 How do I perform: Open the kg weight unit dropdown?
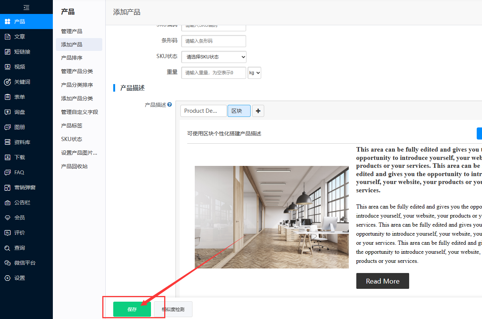(x=254, y=73)
